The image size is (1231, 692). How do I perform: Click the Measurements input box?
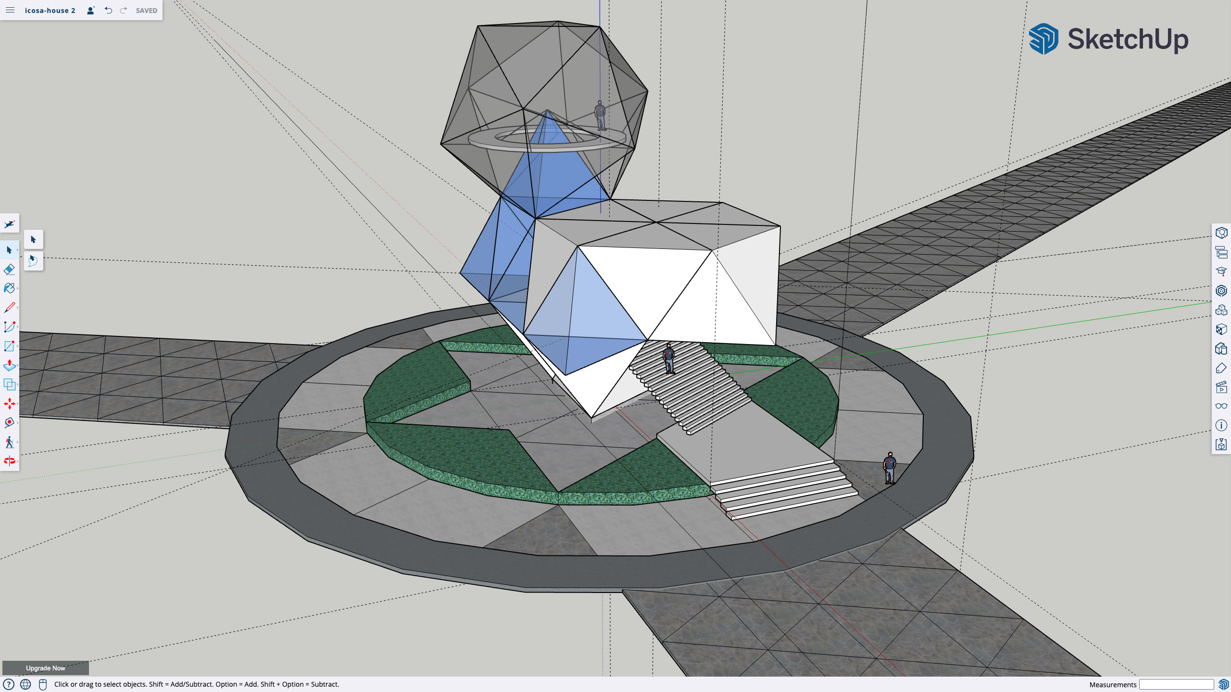click(1176, 684)
